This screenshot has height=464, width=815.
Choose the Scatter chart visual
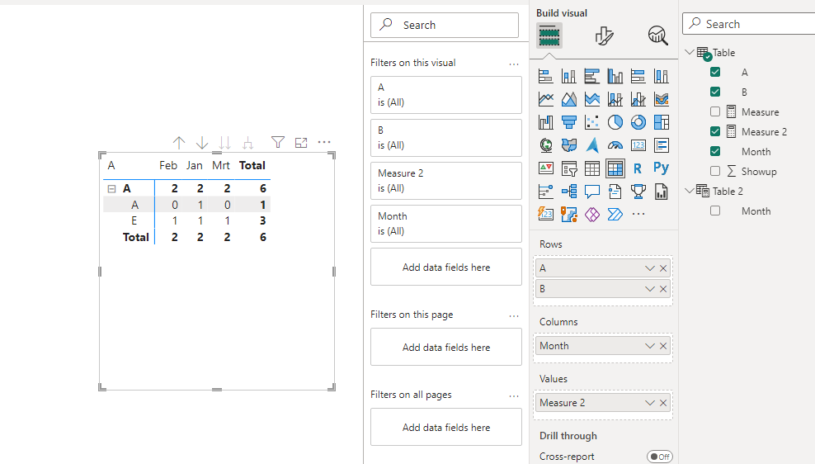[x=592, y=122]
